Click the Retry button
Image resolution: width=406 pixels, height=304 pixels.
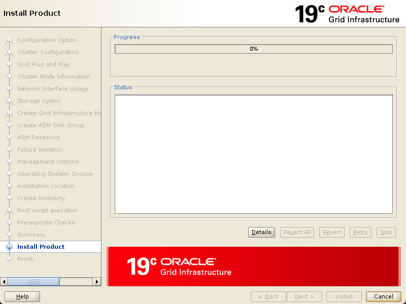pos(360,232)
